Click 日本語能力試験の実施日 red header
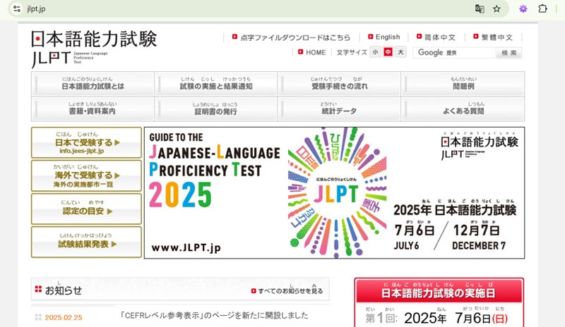The height and width of the screenshot is (327, 565). click(x=439, y=290)
